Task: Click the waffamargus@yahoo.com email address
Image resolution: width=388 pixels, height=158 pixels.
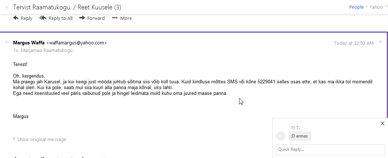Action: tap(76, 43)
